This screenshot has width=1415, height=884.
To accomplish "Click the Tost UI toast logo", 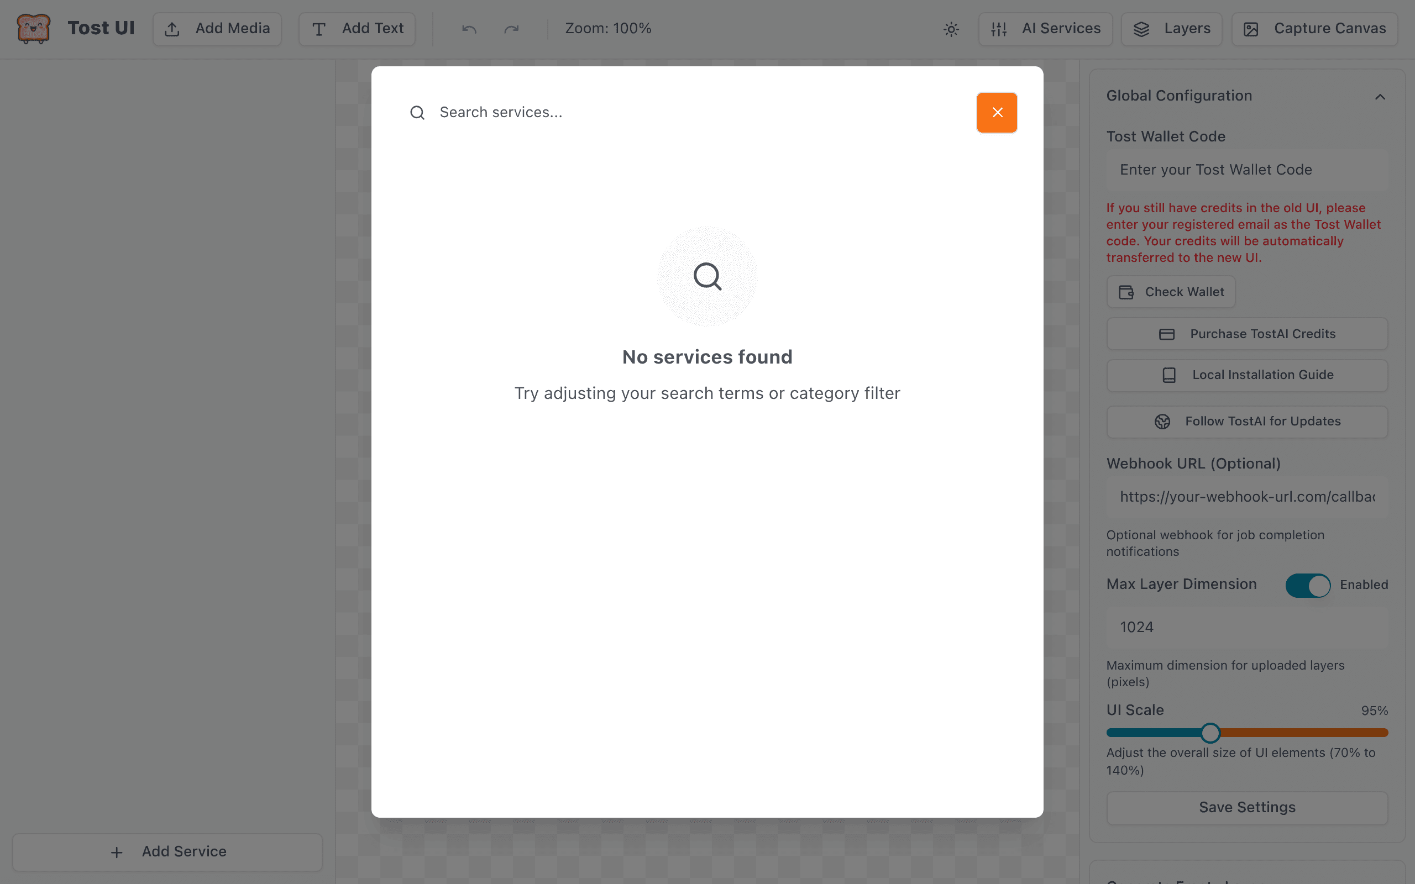I will [x=33, y=28].
